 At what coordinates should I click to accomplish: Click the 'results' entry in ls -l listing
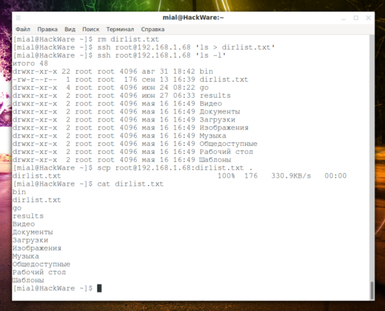[215, 95]
